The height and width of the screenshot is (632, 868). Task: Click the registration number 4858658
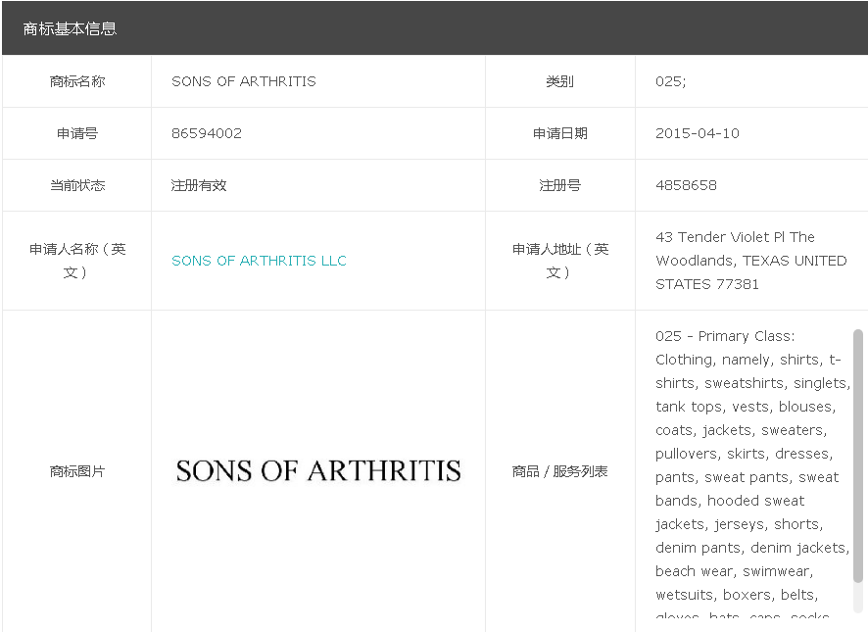[x=686, y=185]
